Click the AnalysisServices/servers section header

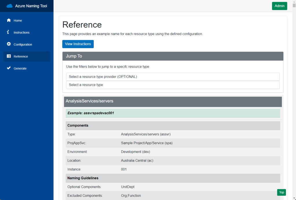tap(173, 102)
